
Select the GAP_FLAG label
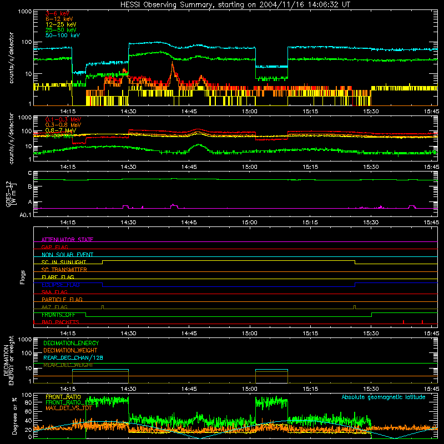click(x=54, y=247)
